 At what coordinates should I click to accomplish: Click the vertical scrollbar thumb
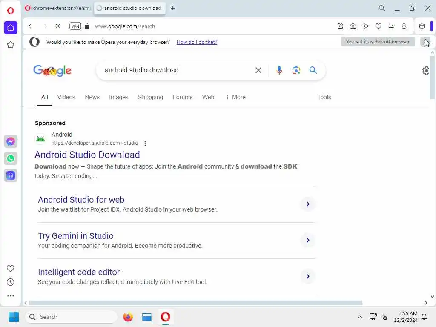[432, 77]
